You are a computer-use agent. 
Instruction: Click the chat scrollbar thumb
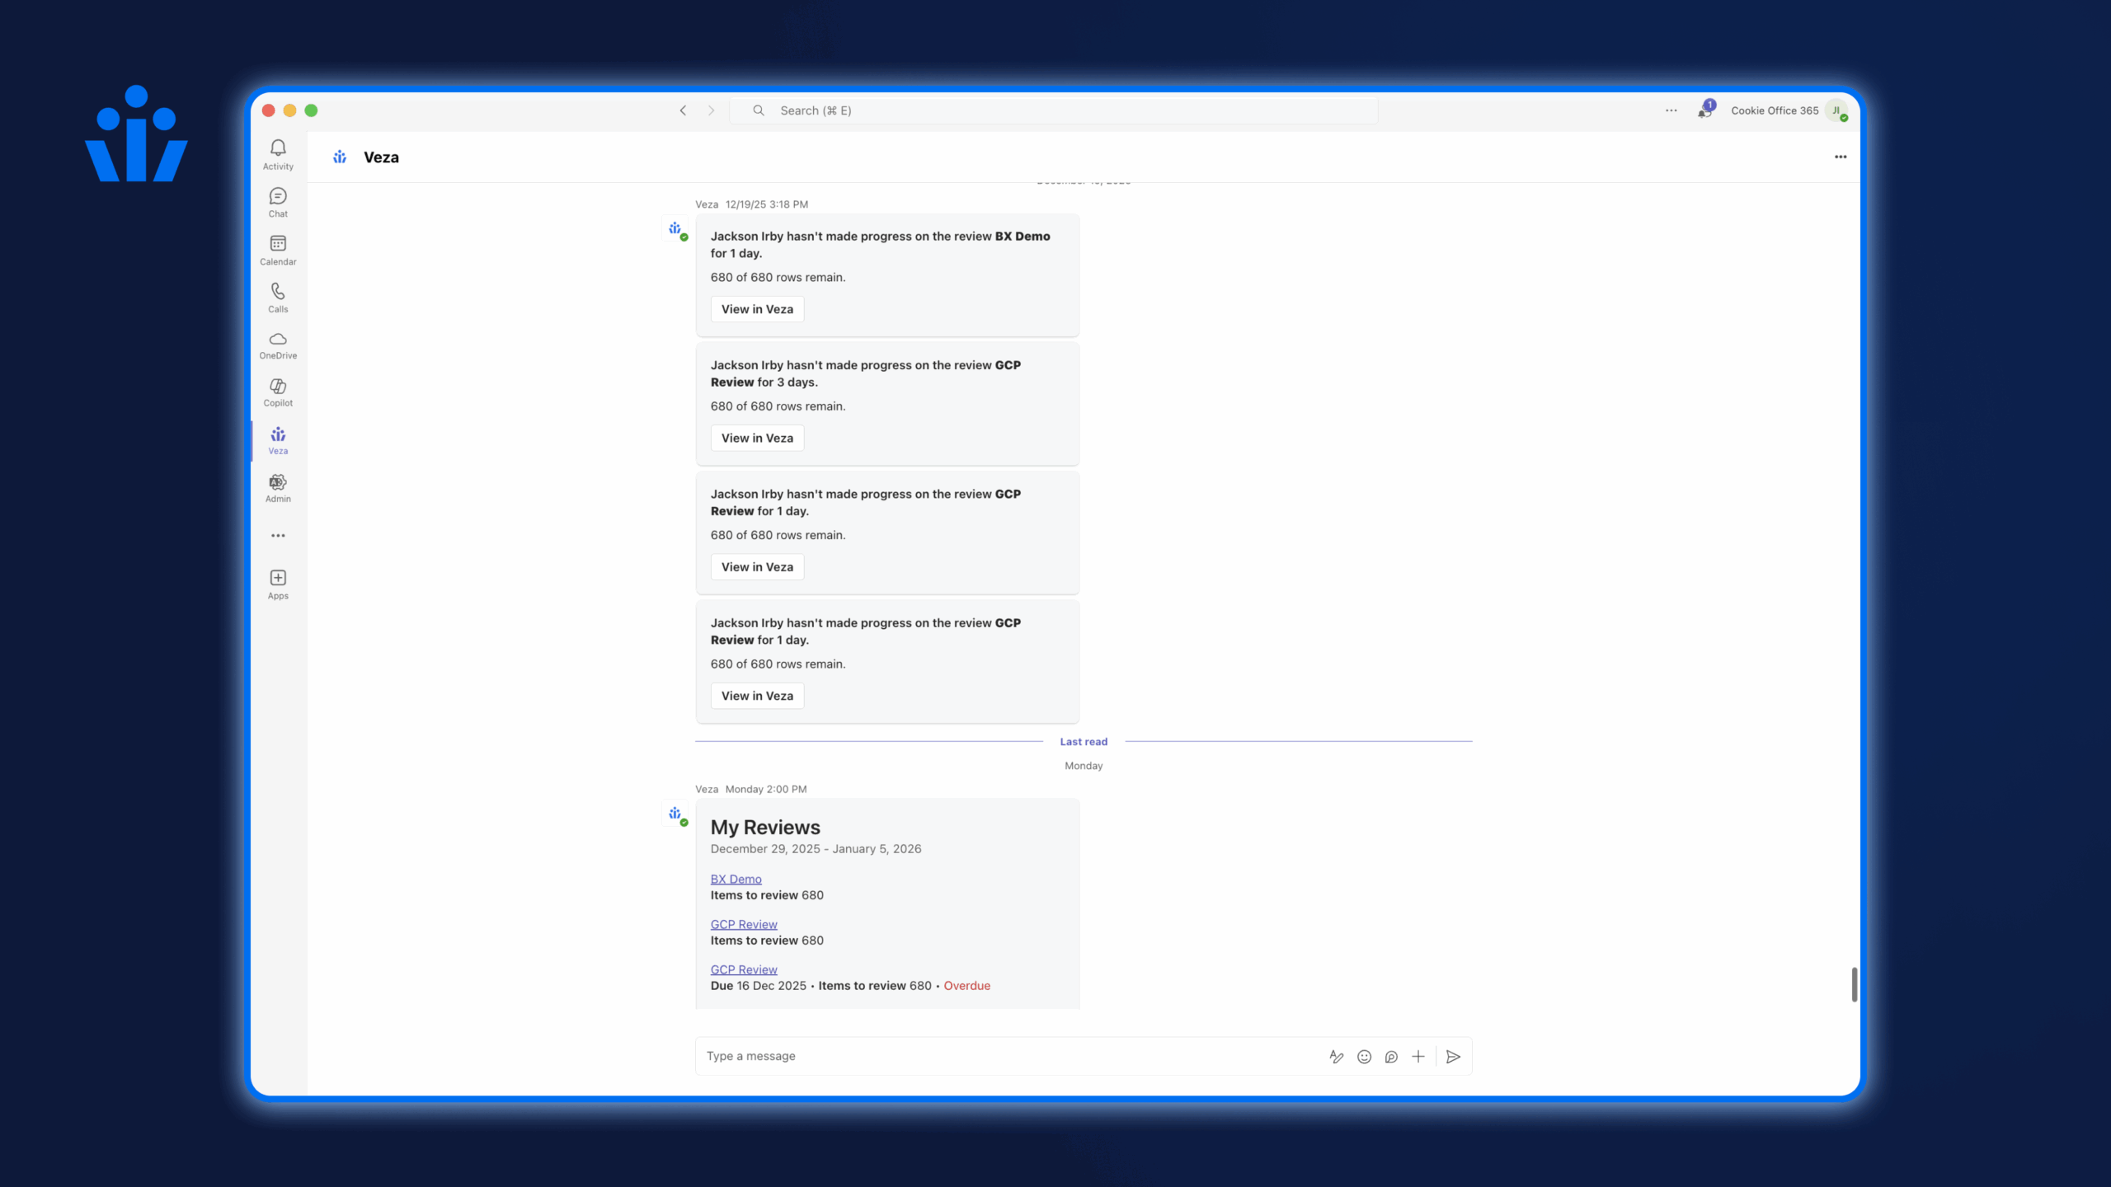(1854, 984)
